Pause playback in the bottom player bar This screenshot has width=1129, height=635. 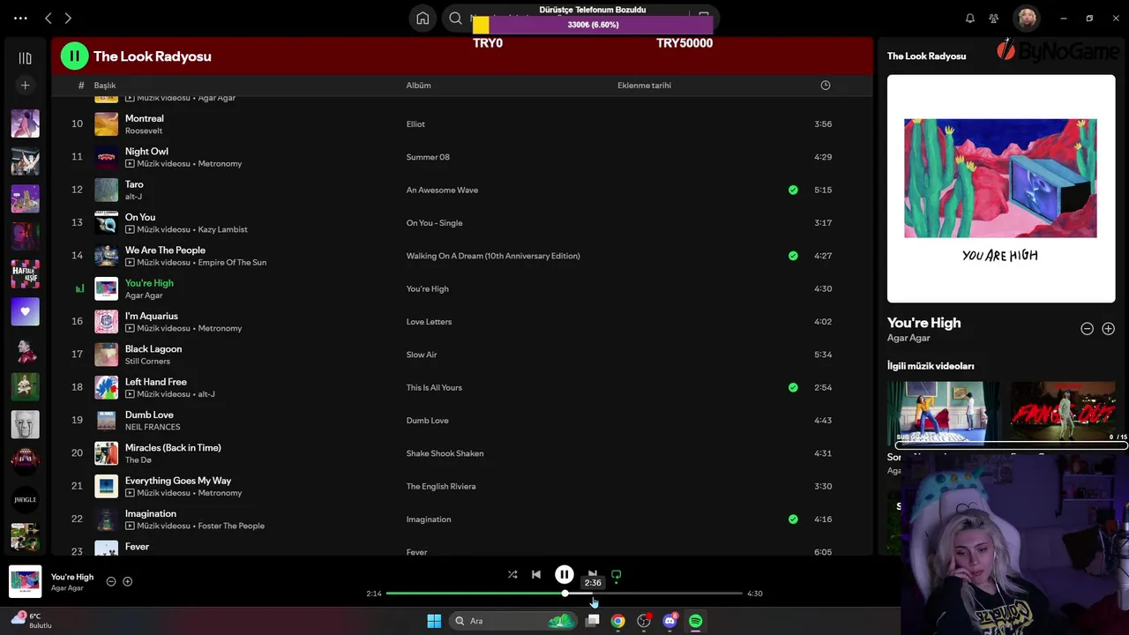(x=564, y=574)
